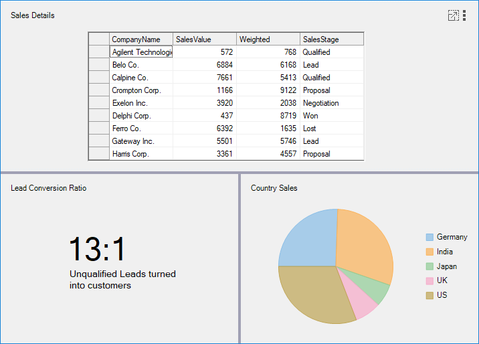Click the SalesValue column header
The height and width of the screenshot is (344, 479).
[x=204, y=39]
